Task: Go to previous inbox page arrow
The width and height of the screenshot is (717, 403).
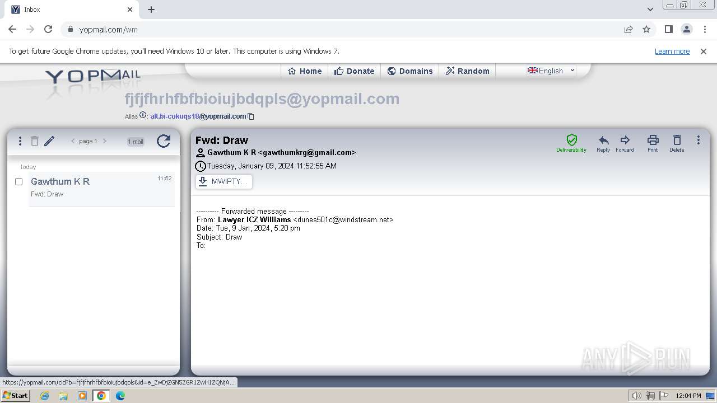Action: (x=73, y=141)
